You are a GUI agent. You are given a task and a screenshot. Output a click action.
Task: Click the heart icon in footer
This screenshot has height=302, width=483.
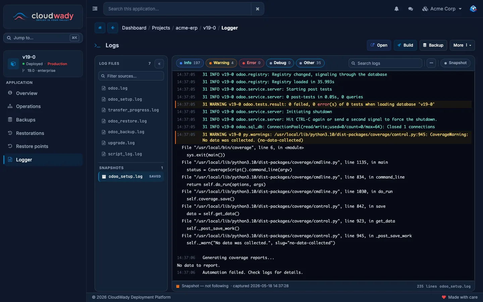[x=444, y=297]
